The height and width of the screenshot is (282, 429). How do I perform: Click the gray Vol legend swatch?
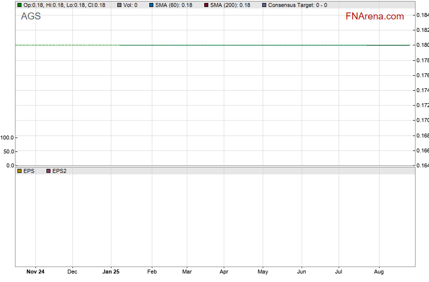coord(119,5)
